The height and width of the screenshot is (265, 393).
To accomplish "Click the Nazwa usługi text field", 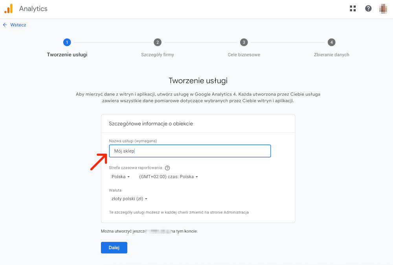I will pyautogui.click(x=190, y=151).
